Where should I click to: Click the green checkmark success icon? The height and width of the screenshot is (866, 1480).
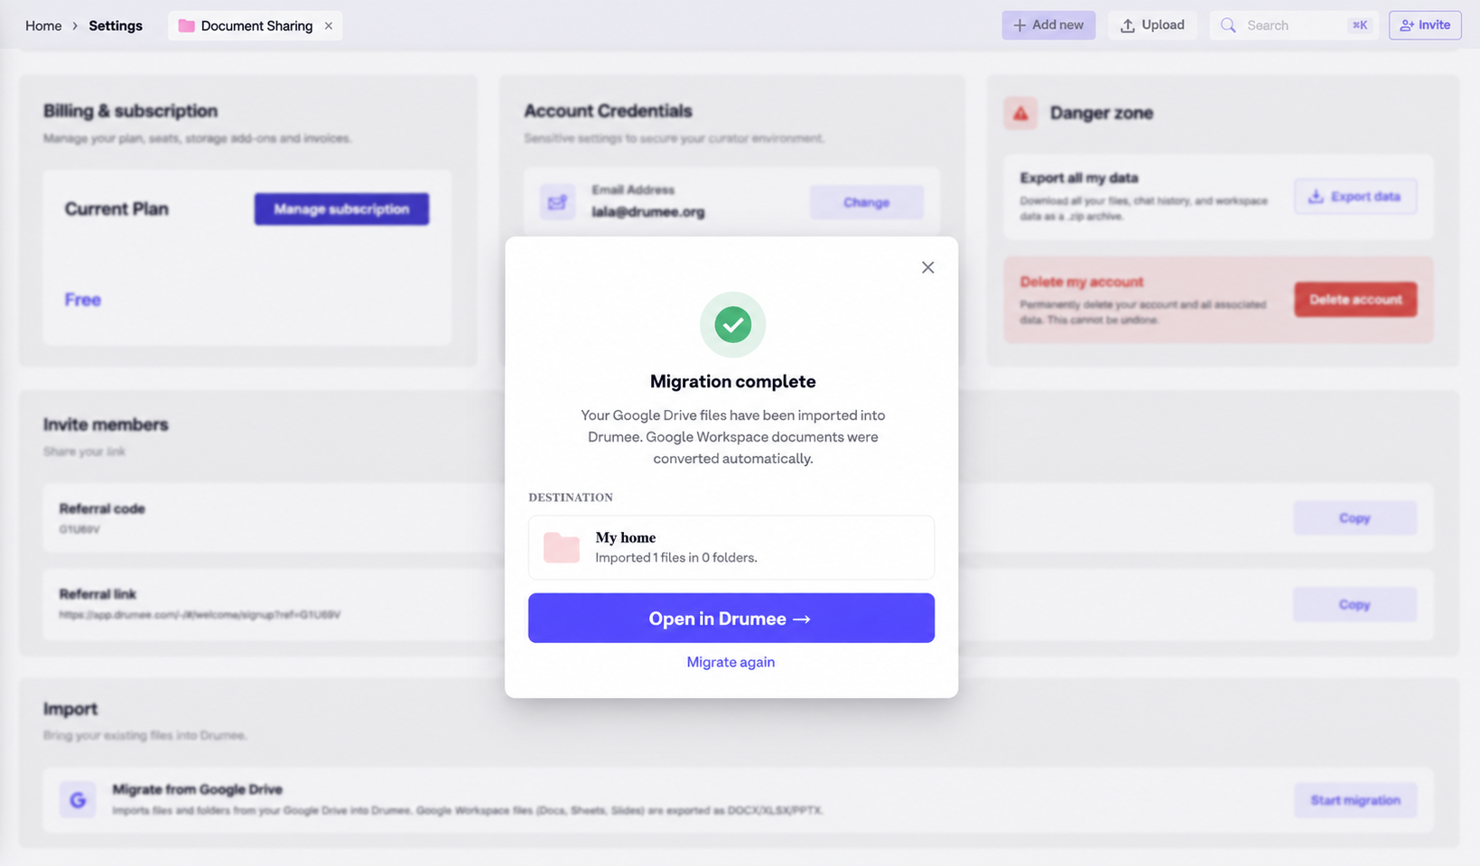pyautogui.click(x=732, y=324)
